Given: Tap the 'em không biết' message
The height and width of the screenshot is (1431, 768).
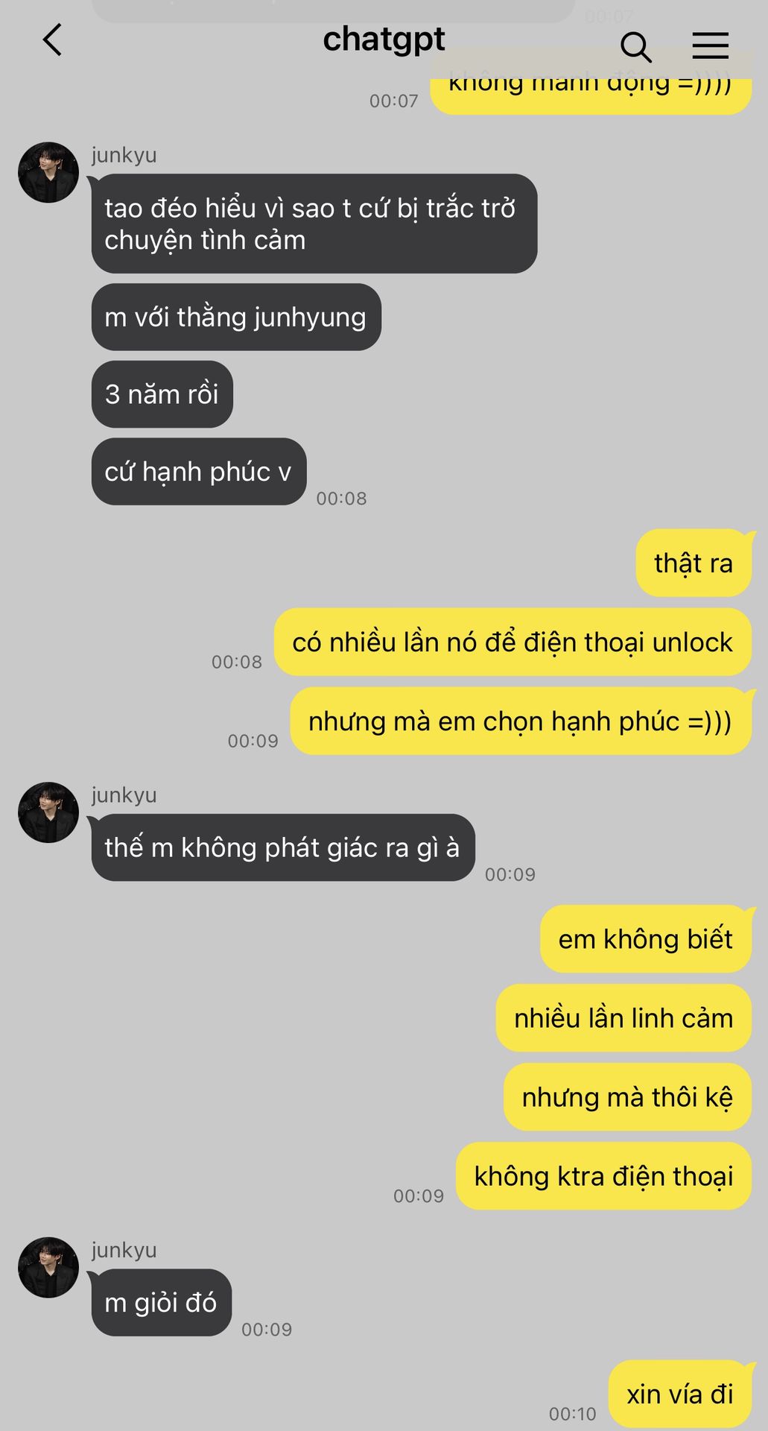Looking at the screenshot, I should click(x=646, y=939).
